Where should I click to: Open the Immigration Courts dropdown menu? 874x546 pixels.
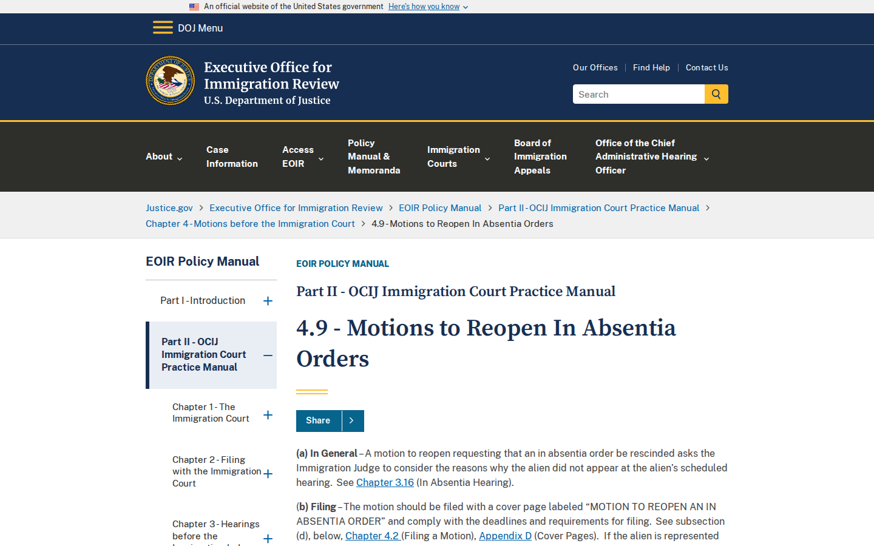[x=458, y=157]
